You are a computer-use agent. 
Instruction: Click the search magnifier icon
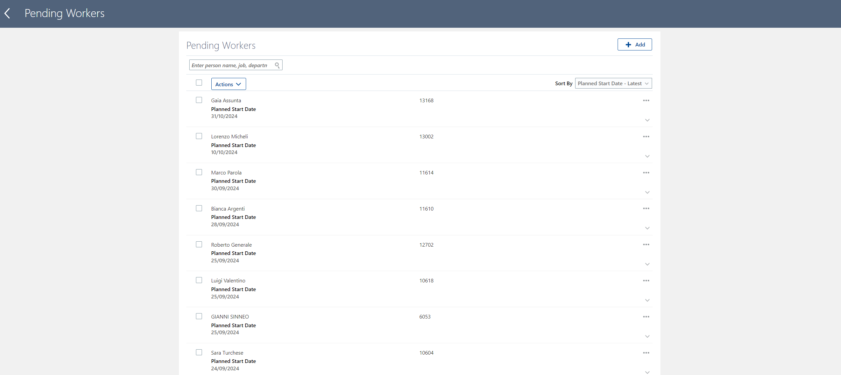pyautogui.click(x=277, y=65)
